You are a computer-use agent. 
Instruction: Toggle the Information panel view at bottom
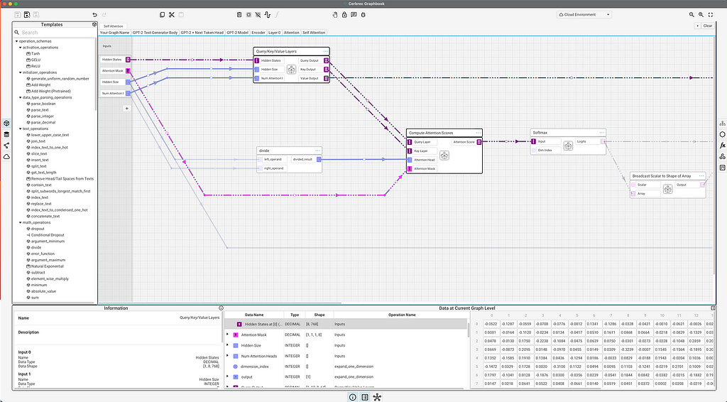[x=352, y=397]
